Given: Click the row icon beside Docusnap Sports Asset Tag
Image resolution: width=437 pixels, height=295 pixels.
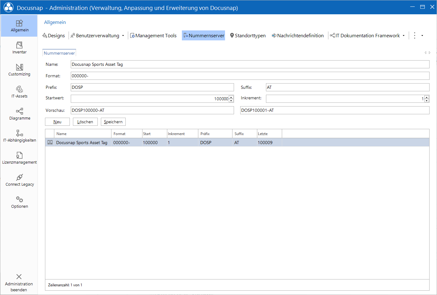Looking at the screenshot, I should 50,142.
